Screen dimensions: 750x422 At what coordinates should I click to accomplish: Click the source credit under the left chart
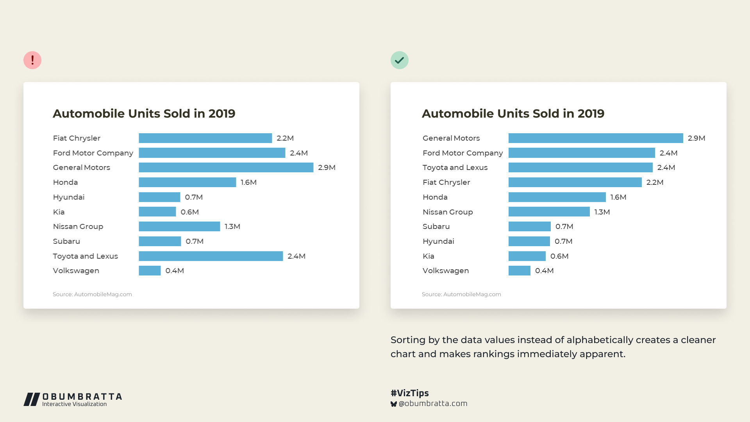pos(92,294)
